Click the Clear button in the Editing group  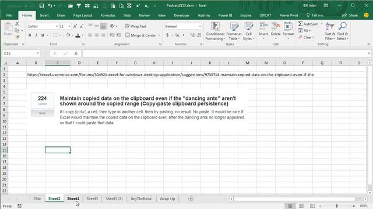tap(307, 37)
